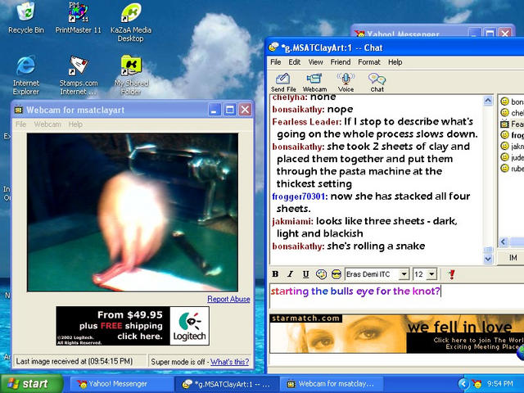Click the IM button below member list
Image resolution: width=524 pixels, height=393 pixels.
point(513,258)
